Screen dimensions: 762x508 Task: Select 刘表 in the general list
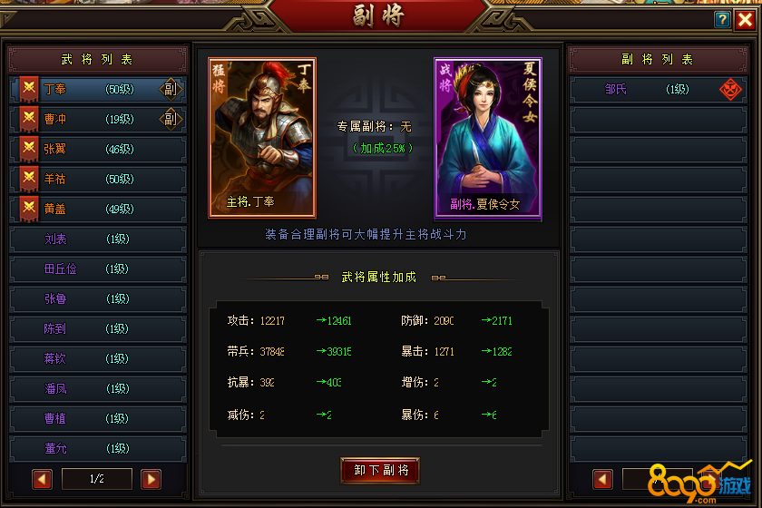click(x=98, y=239)
